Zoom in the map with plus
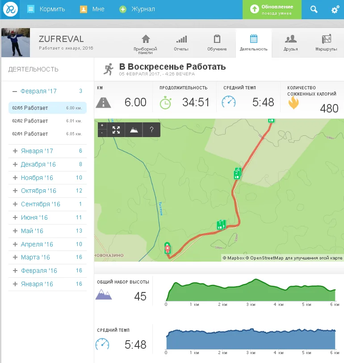 click(x=102, y=125)
